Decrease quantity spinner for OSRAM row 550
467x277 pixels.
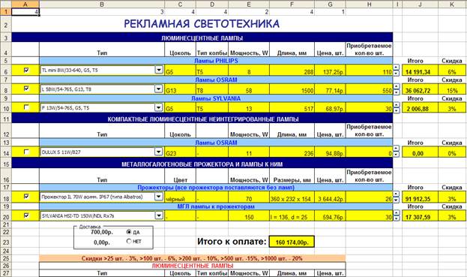click(396, 92)
